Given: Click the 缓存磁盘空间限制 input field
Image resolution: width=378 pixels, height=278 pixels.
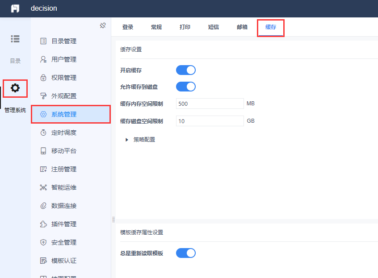Looking at the screenshot, I should (x=210, y=121).
